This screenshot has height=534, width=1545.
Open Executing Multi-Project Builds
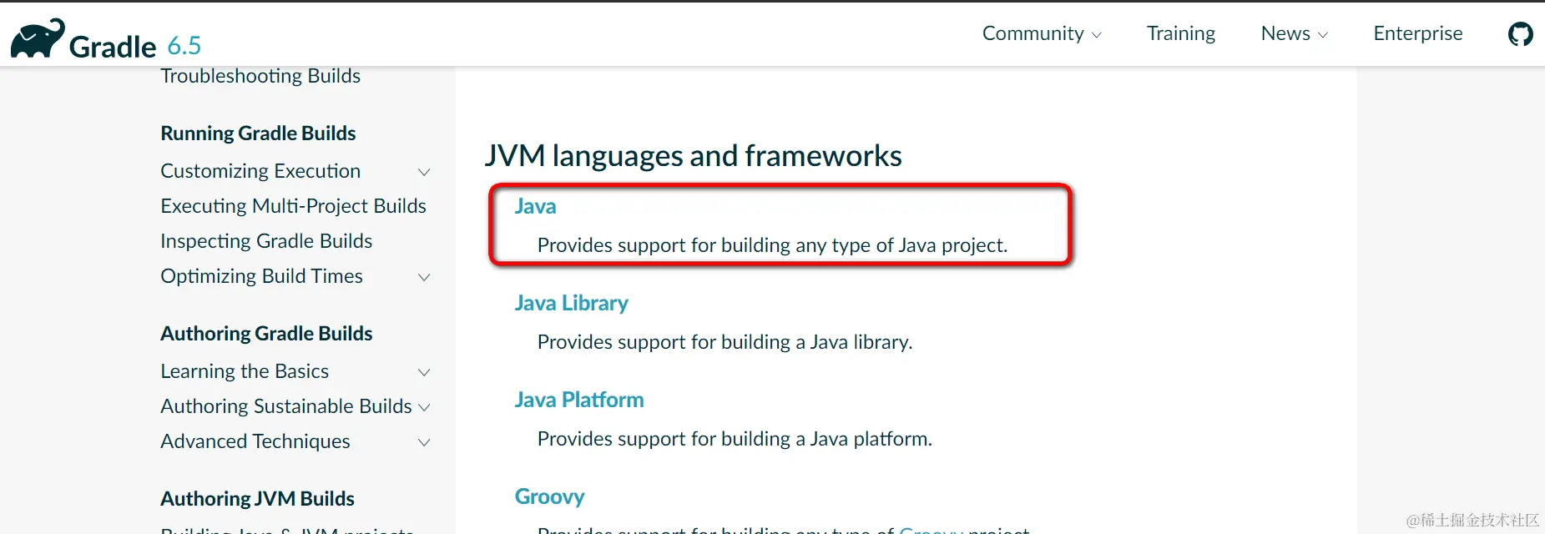click(x=293, y=206)
